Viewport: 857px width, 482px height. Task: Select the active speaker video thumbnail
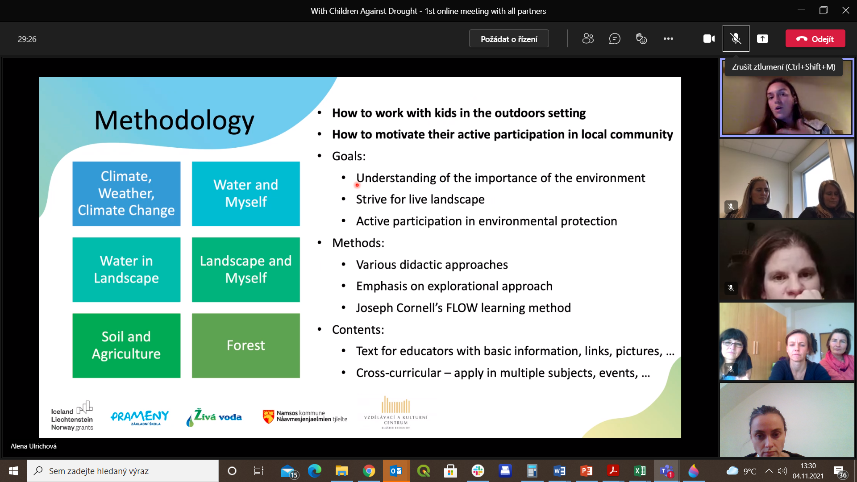click(787, 97)
